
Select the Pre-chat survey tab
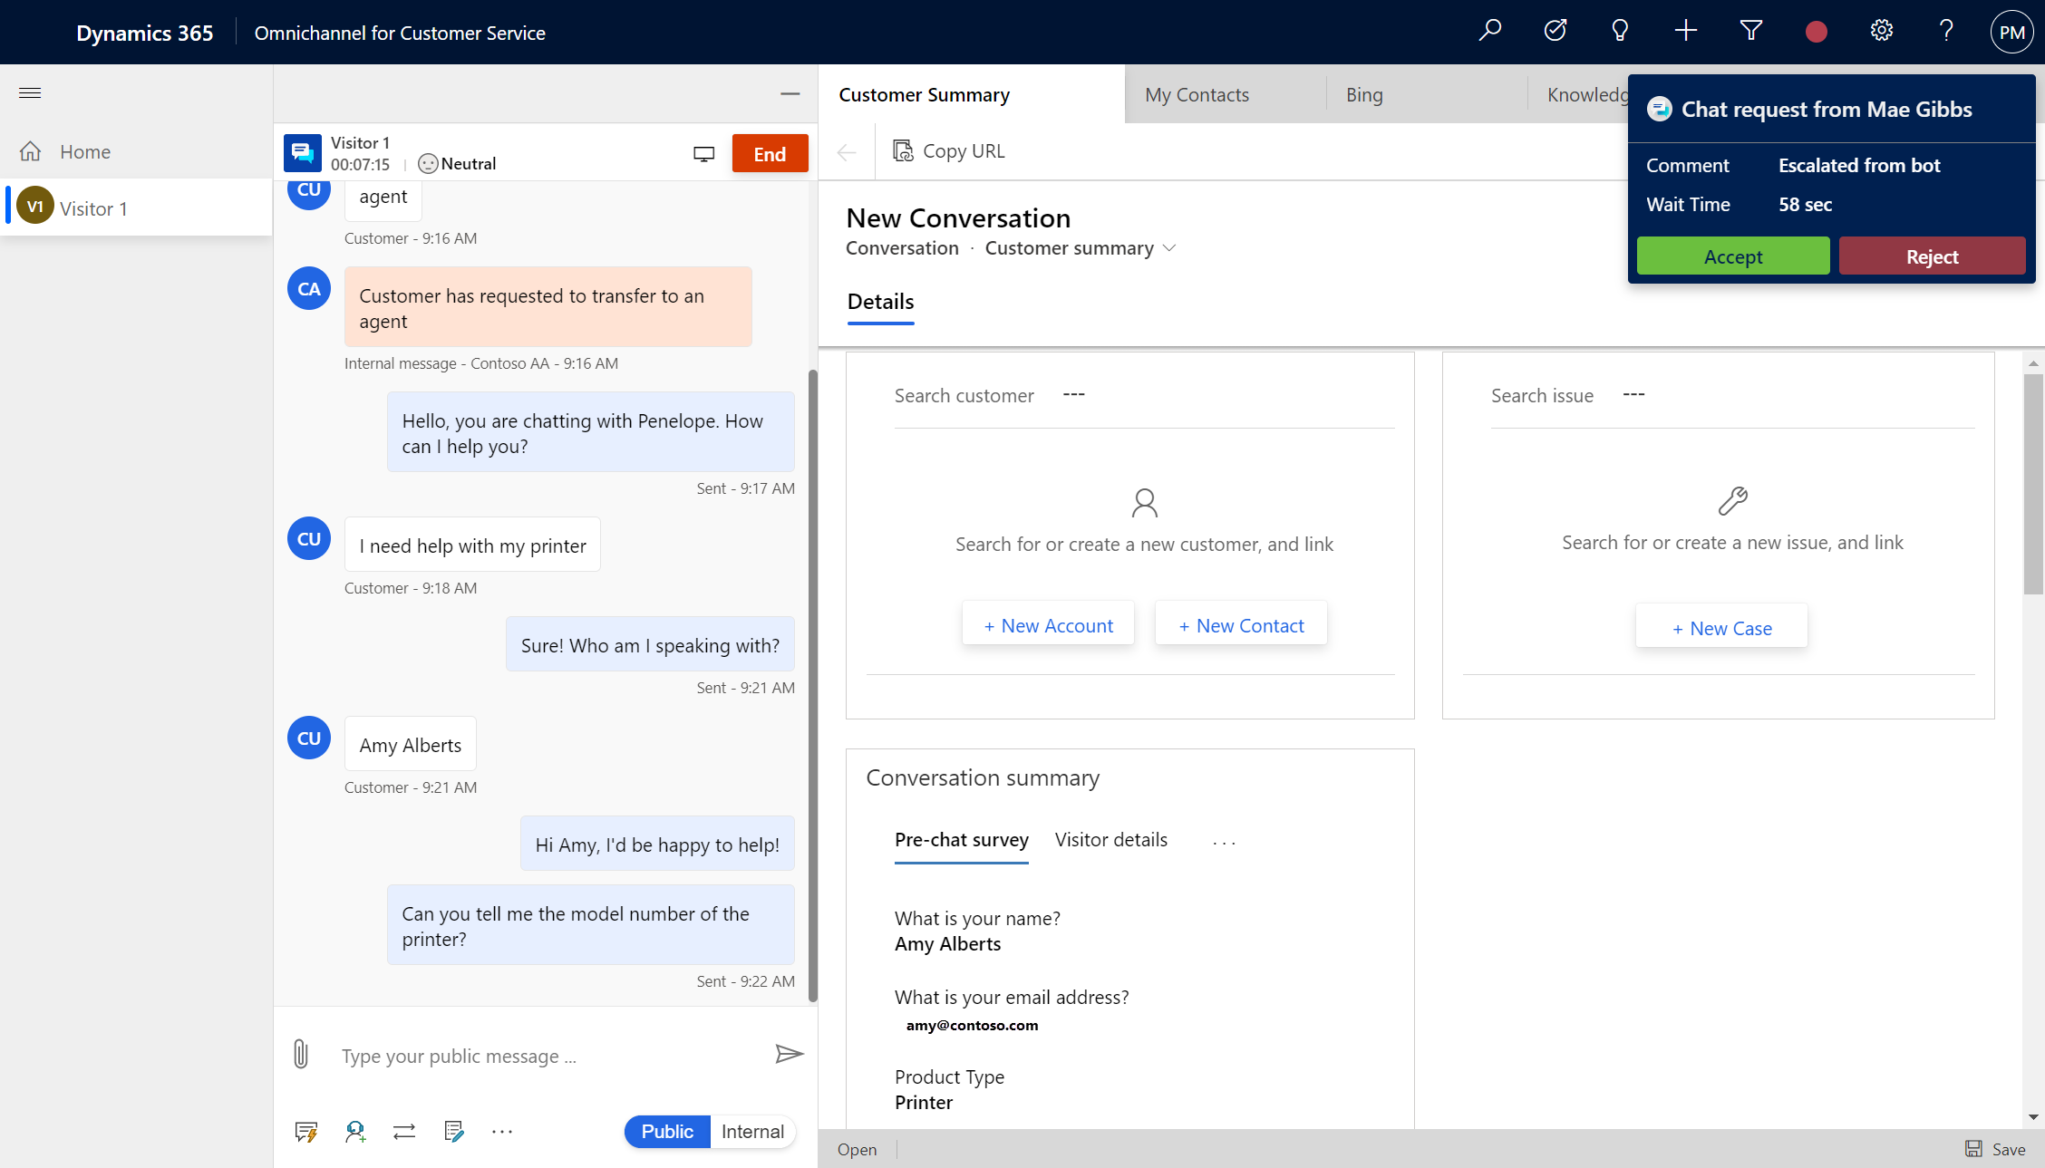961,839
